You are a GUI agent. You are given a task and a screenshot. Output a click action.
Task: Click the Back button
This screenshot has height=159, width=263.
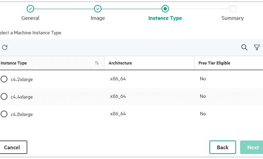[223, 147]
